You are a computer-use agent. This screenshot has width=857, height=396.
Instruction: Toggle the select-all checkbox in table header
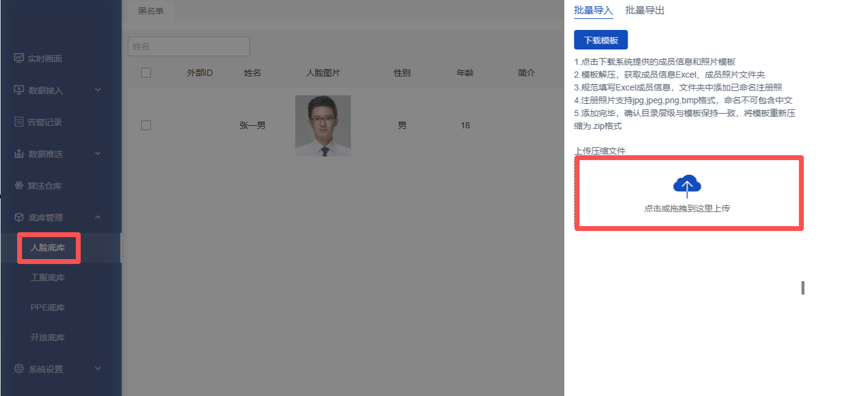146,73
